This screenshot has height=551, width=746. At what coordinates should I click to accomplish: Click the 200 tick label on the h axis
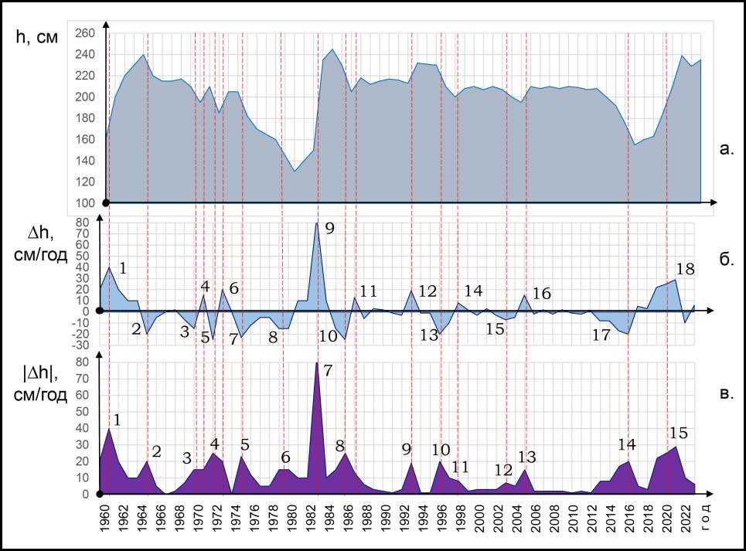coord(85,97)
